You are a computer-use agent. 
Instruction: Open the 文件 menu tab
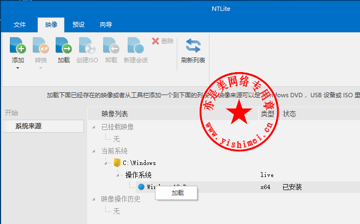pyautogui.click(x=20, y=25)
